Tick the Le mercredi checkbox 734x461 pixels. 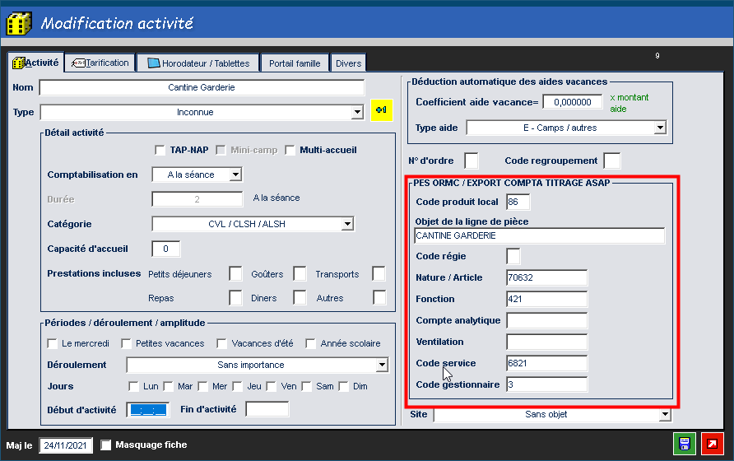click(53, 343)
